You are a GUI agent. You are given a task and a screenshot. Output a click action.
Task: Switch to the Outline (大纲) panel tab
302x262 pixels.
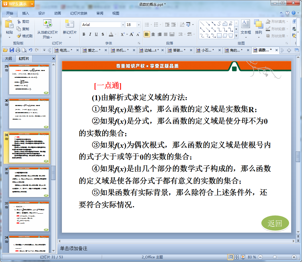9,58
